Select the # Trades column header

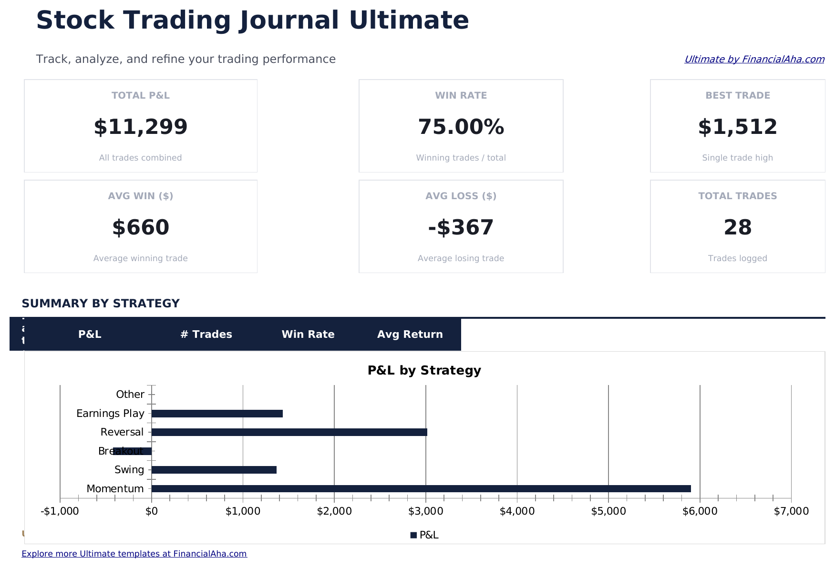206,335
